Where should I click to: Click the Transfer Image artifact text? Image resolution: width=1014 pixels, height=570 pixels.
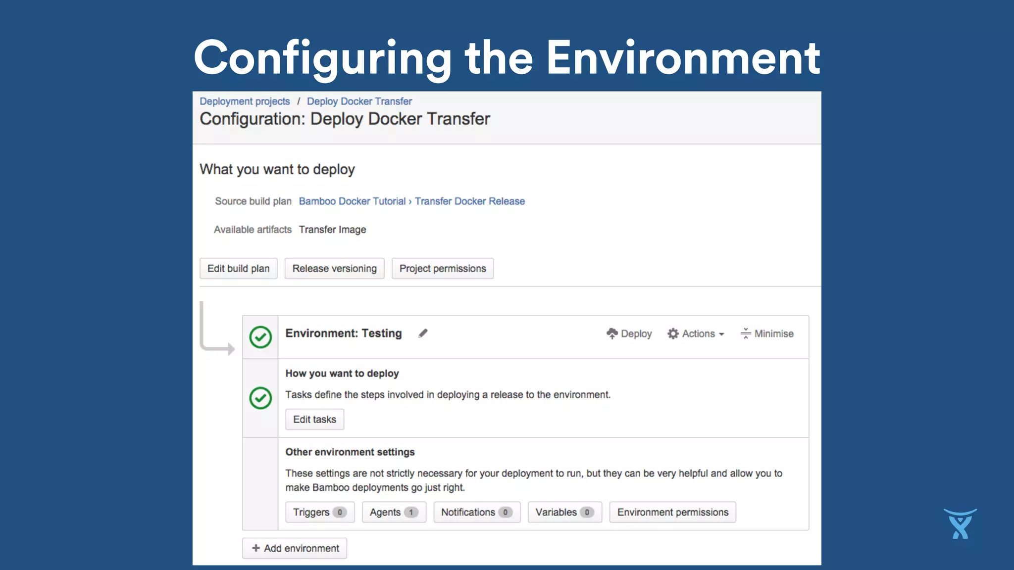(333, 230)
